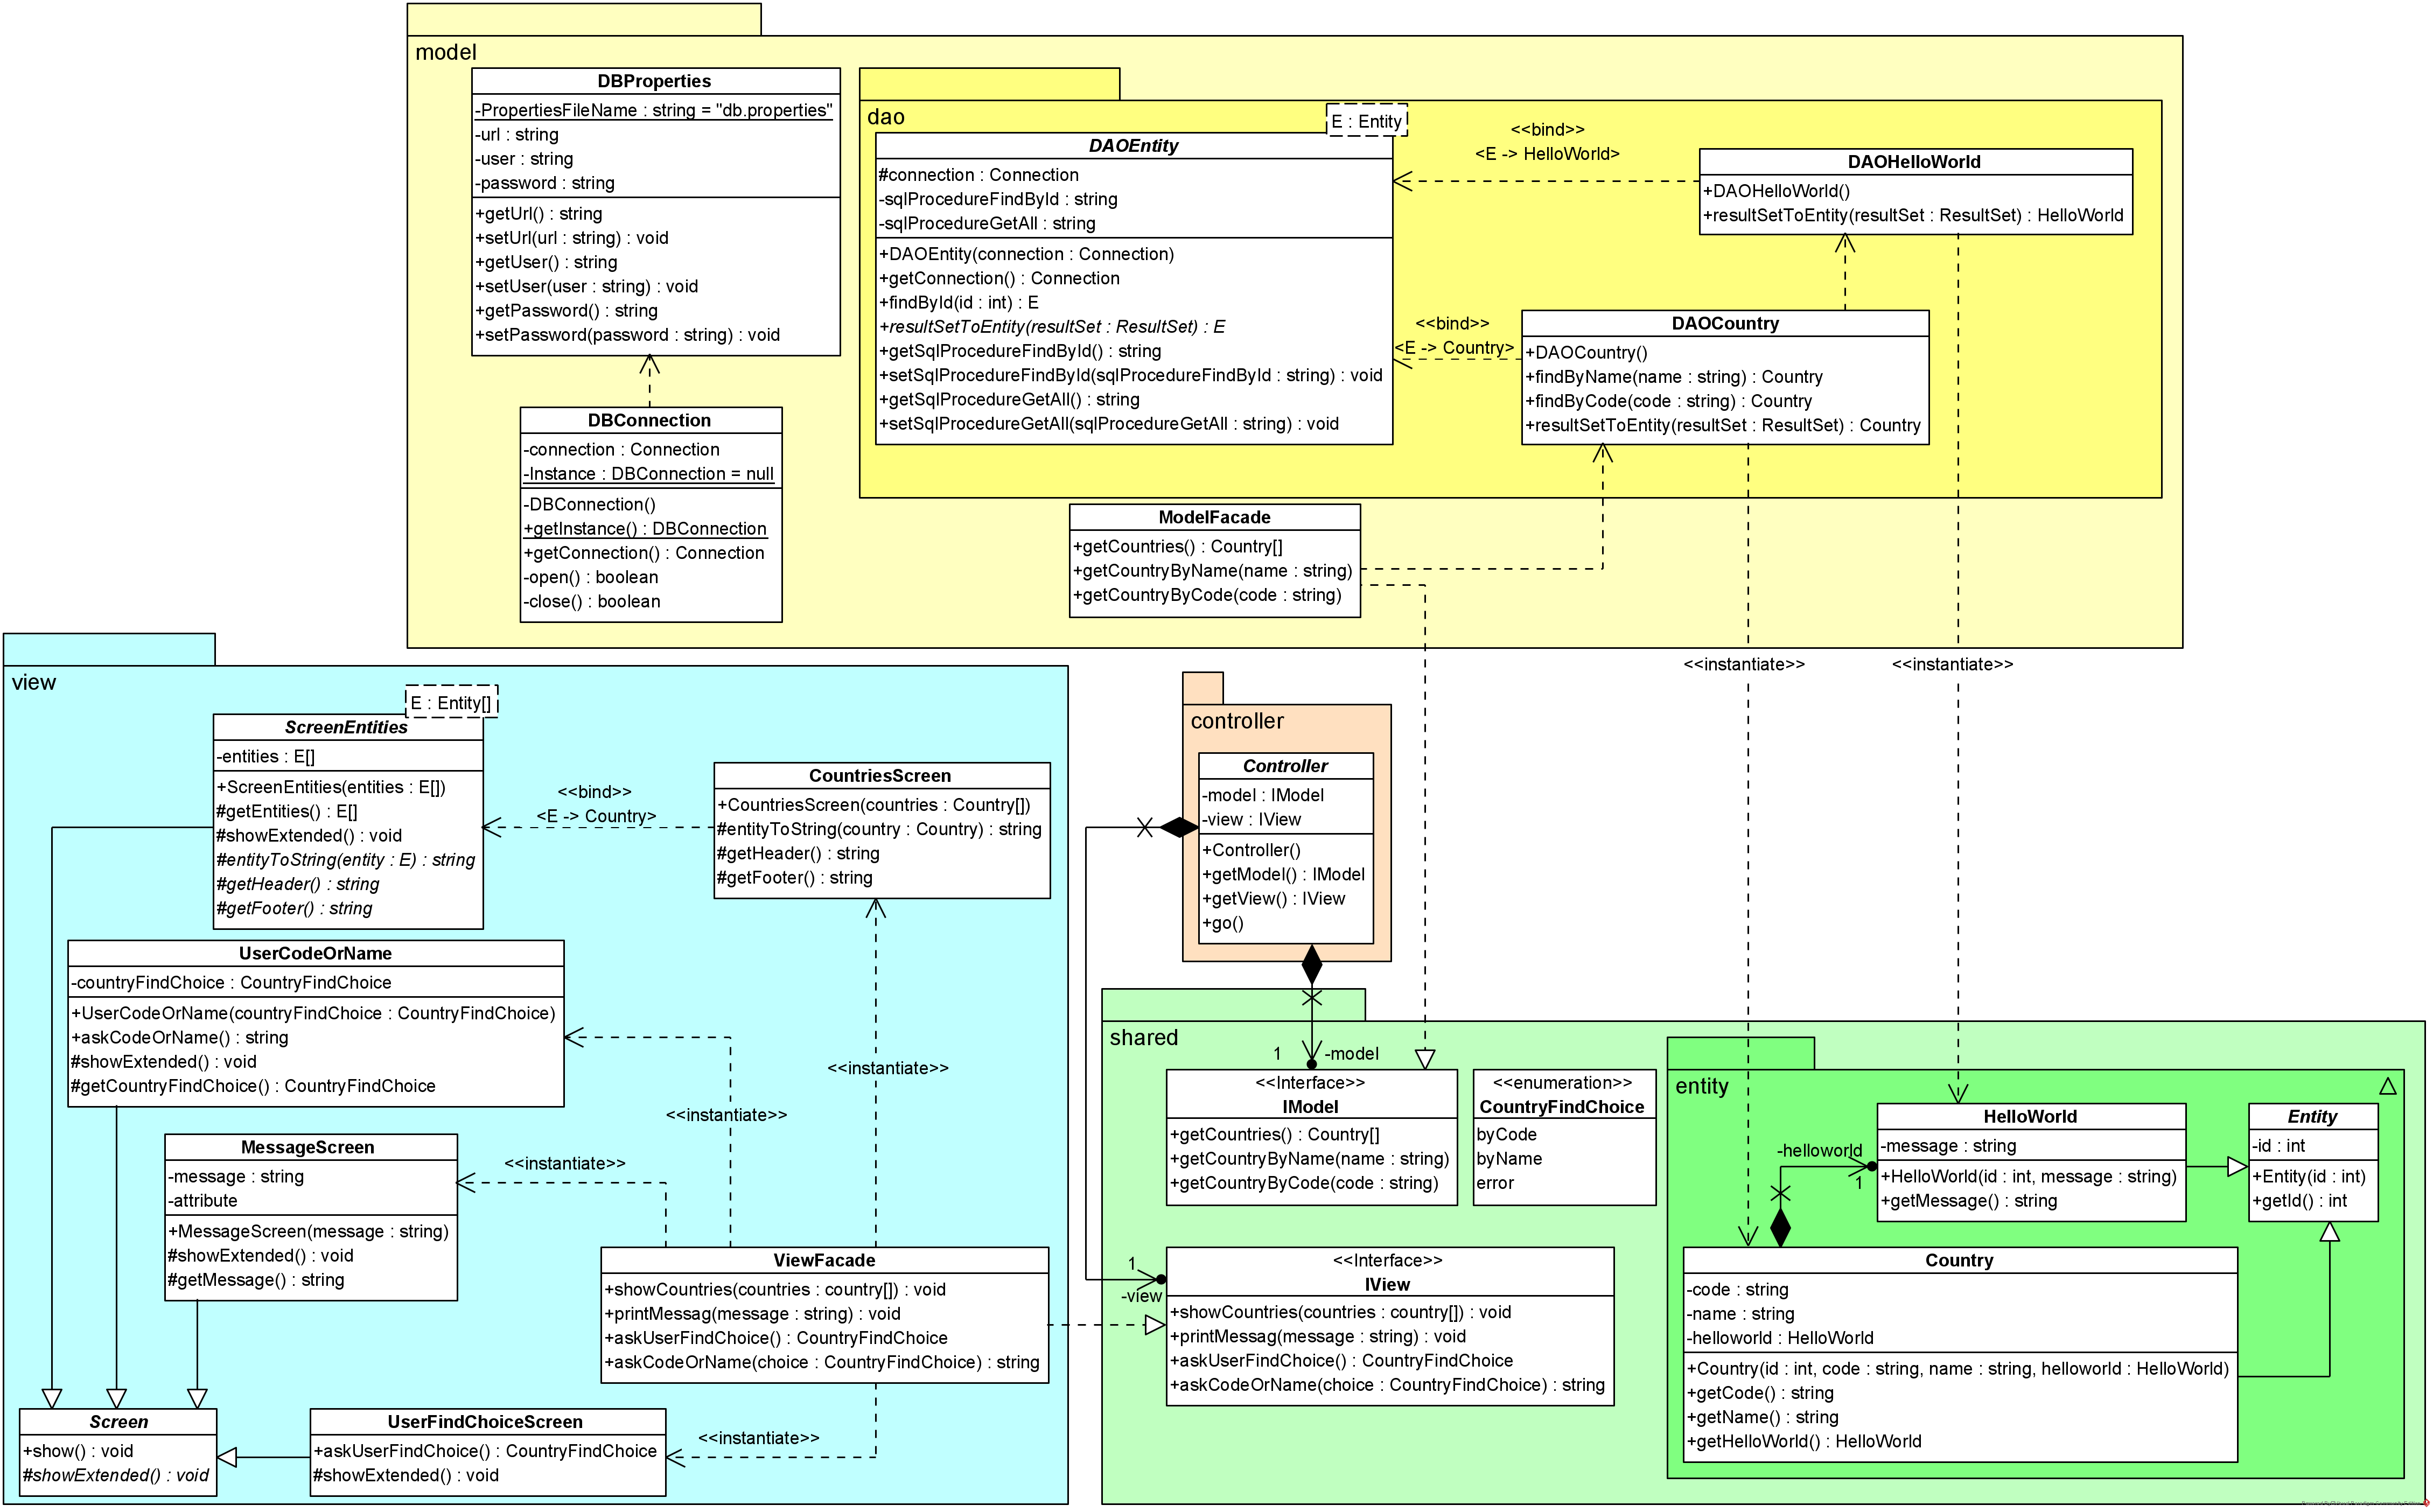Click the small triangle icon in entity package
The width and height of the screenshot is (2433, 1512).
tap(2388, 1086)
